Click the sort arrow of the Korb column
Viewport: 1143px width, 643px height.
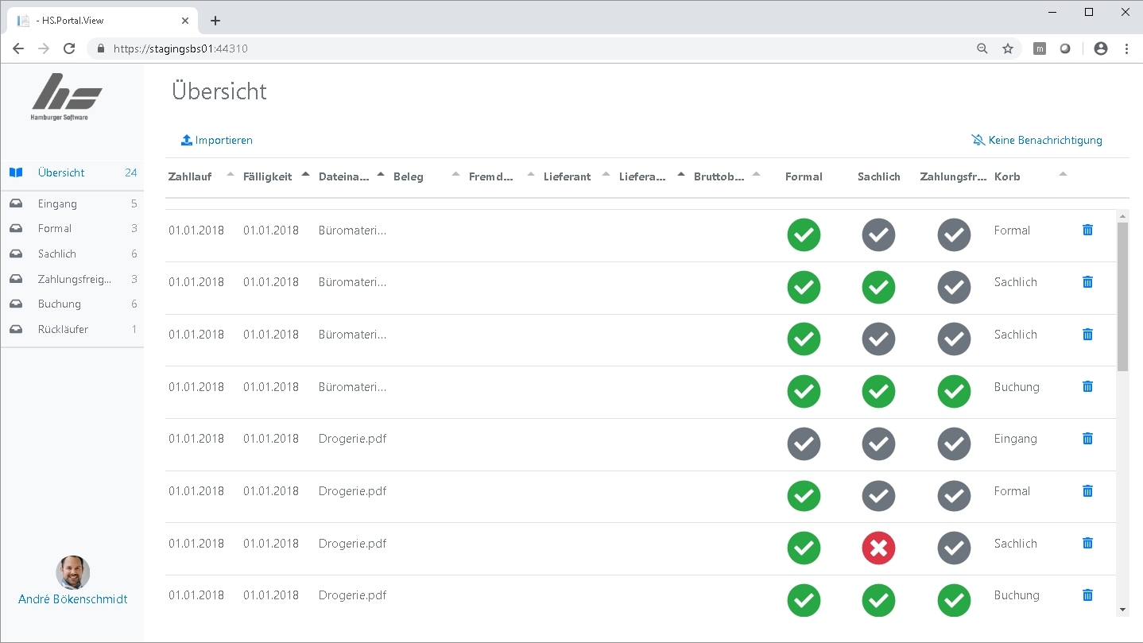1063,174
